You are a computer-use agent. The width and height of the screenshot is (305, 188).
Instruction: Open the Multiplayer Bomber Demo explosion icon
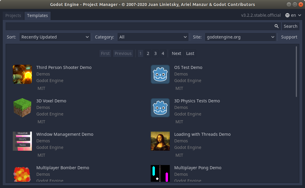pyautogui.click(x=22, y=174)
